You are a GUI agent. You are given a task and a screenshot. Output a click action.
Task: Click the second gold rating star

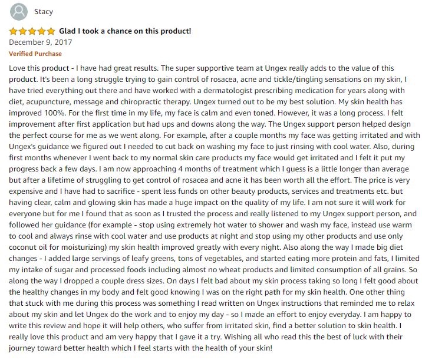(22, 31)
